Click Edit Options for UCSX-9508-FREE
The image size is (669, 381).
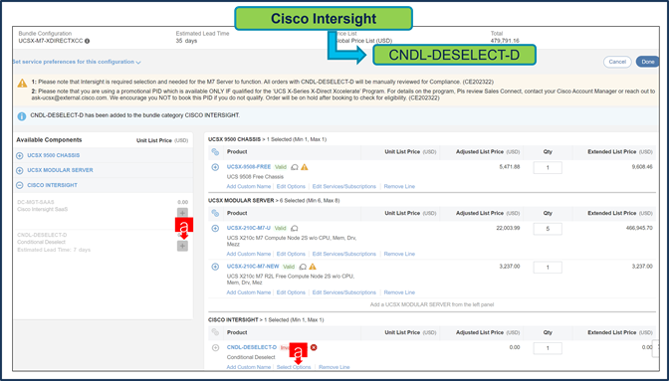point(291,187)
